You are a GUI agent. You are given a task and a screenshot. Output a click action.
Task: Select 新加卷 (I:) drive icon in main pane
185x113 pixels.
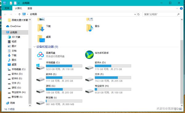[40, 103]
